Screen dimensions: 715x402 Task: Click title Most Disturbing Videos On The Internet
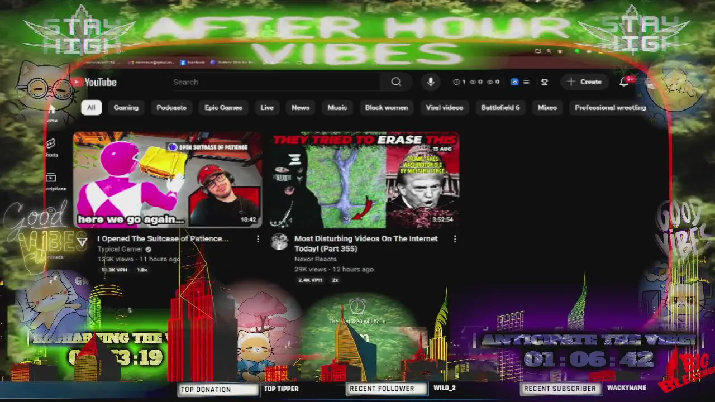pyautogui.click(x=366, y=243)
